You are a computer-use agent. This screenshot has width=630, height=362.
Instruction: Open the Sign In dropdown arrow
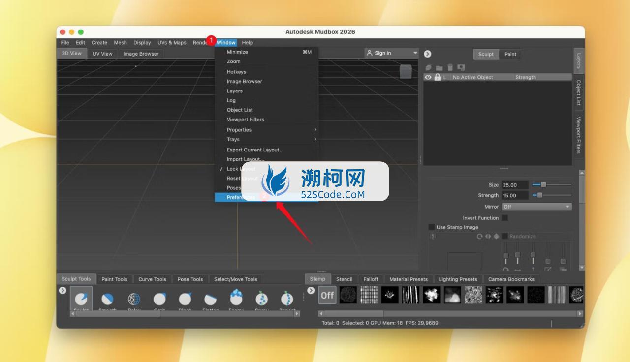click(x=415, y=53)
